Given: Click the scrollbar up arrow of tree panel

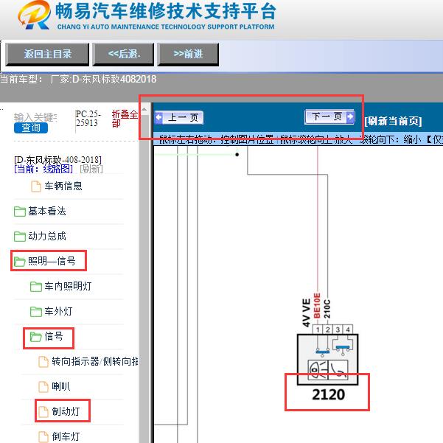Looking at the screenshot, I should click(144, 109).
